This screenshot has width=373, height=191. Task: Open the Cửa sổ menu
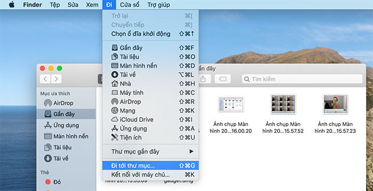[129, 5]
